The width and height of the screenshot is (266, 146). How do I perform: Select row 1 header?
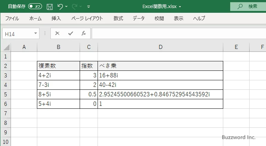[5, 57]
